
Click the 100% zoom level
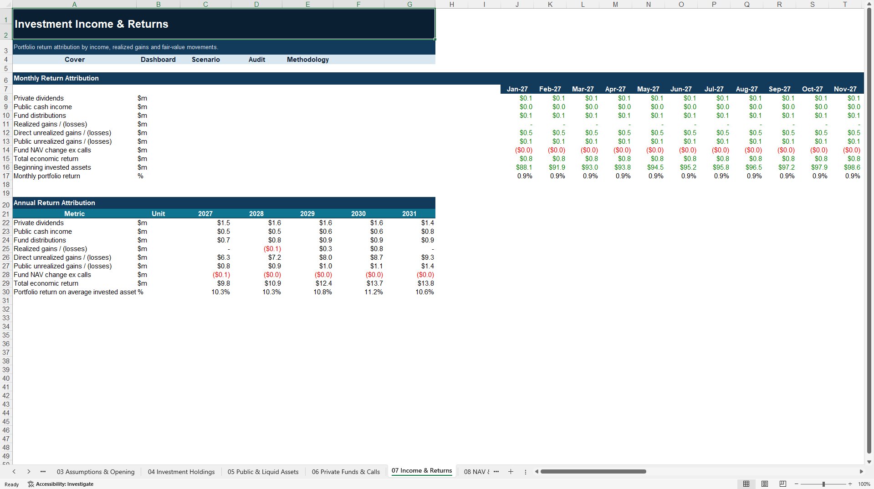coord(864,484)
